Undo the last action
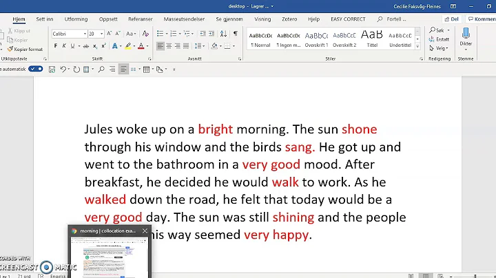Screen dimensions: 496x278 point(63,69)
